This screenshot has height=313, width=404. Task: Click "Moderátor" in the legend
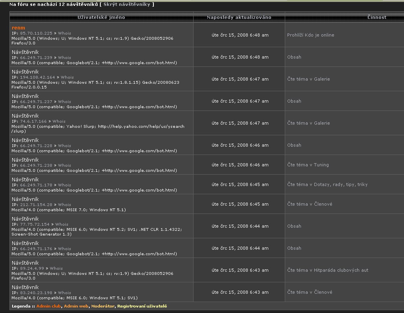[103, 306]
